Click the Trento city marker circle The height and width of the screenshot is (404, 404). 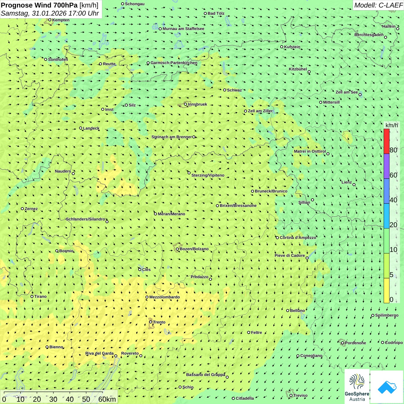point(151,322)
